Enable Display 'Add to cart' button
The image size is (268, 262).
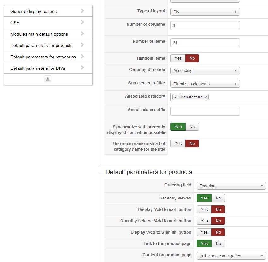[204, 210]
